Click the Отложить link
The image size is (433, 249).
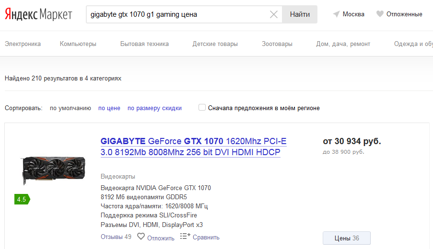click(161, 238)
